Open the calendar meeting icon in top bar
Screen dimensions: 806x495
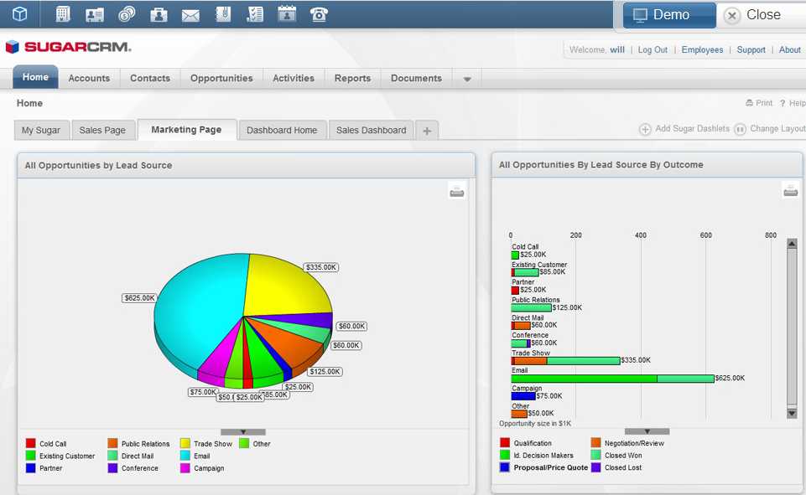pyautogui.click(x=287, y=14)
